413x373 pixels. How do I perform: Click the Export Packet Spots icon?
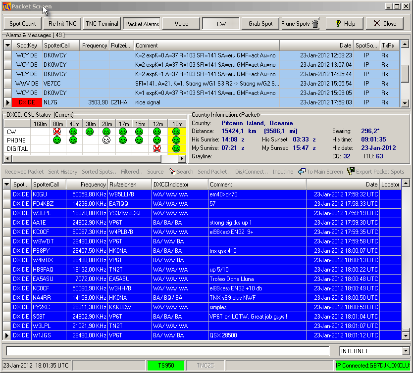[x=351, y=172]
